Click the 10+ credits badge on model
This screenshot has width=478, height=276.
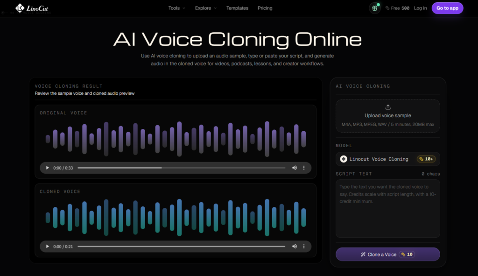tap(426, 159)
